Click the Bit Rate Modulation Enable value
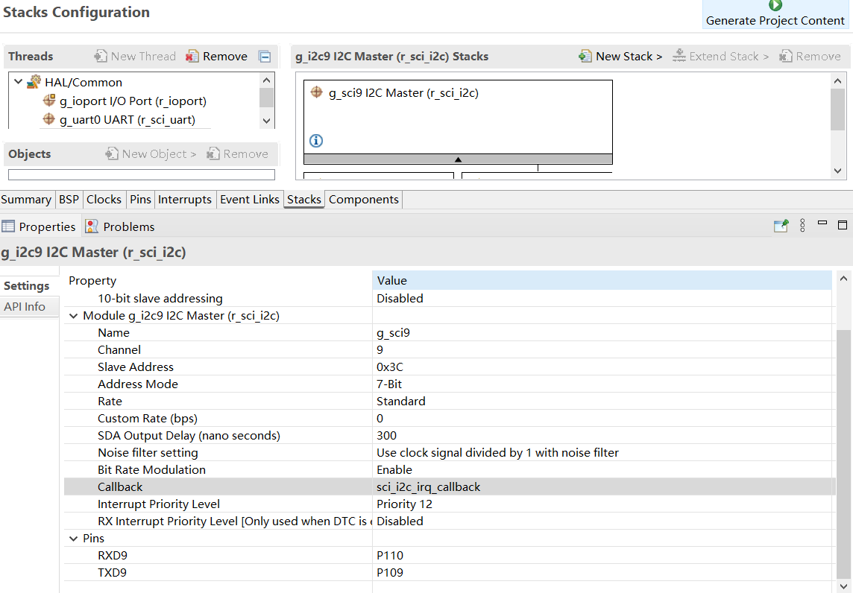853x593 pixels. click(x=394, y=469)
